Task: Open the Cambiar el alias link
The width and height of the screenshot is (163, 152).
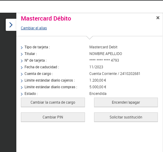Action: pos(34,28)
